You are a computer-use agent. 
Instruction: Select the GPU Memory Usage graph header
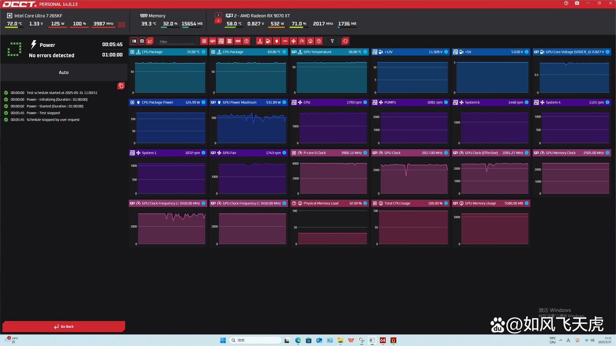point(491,203)
